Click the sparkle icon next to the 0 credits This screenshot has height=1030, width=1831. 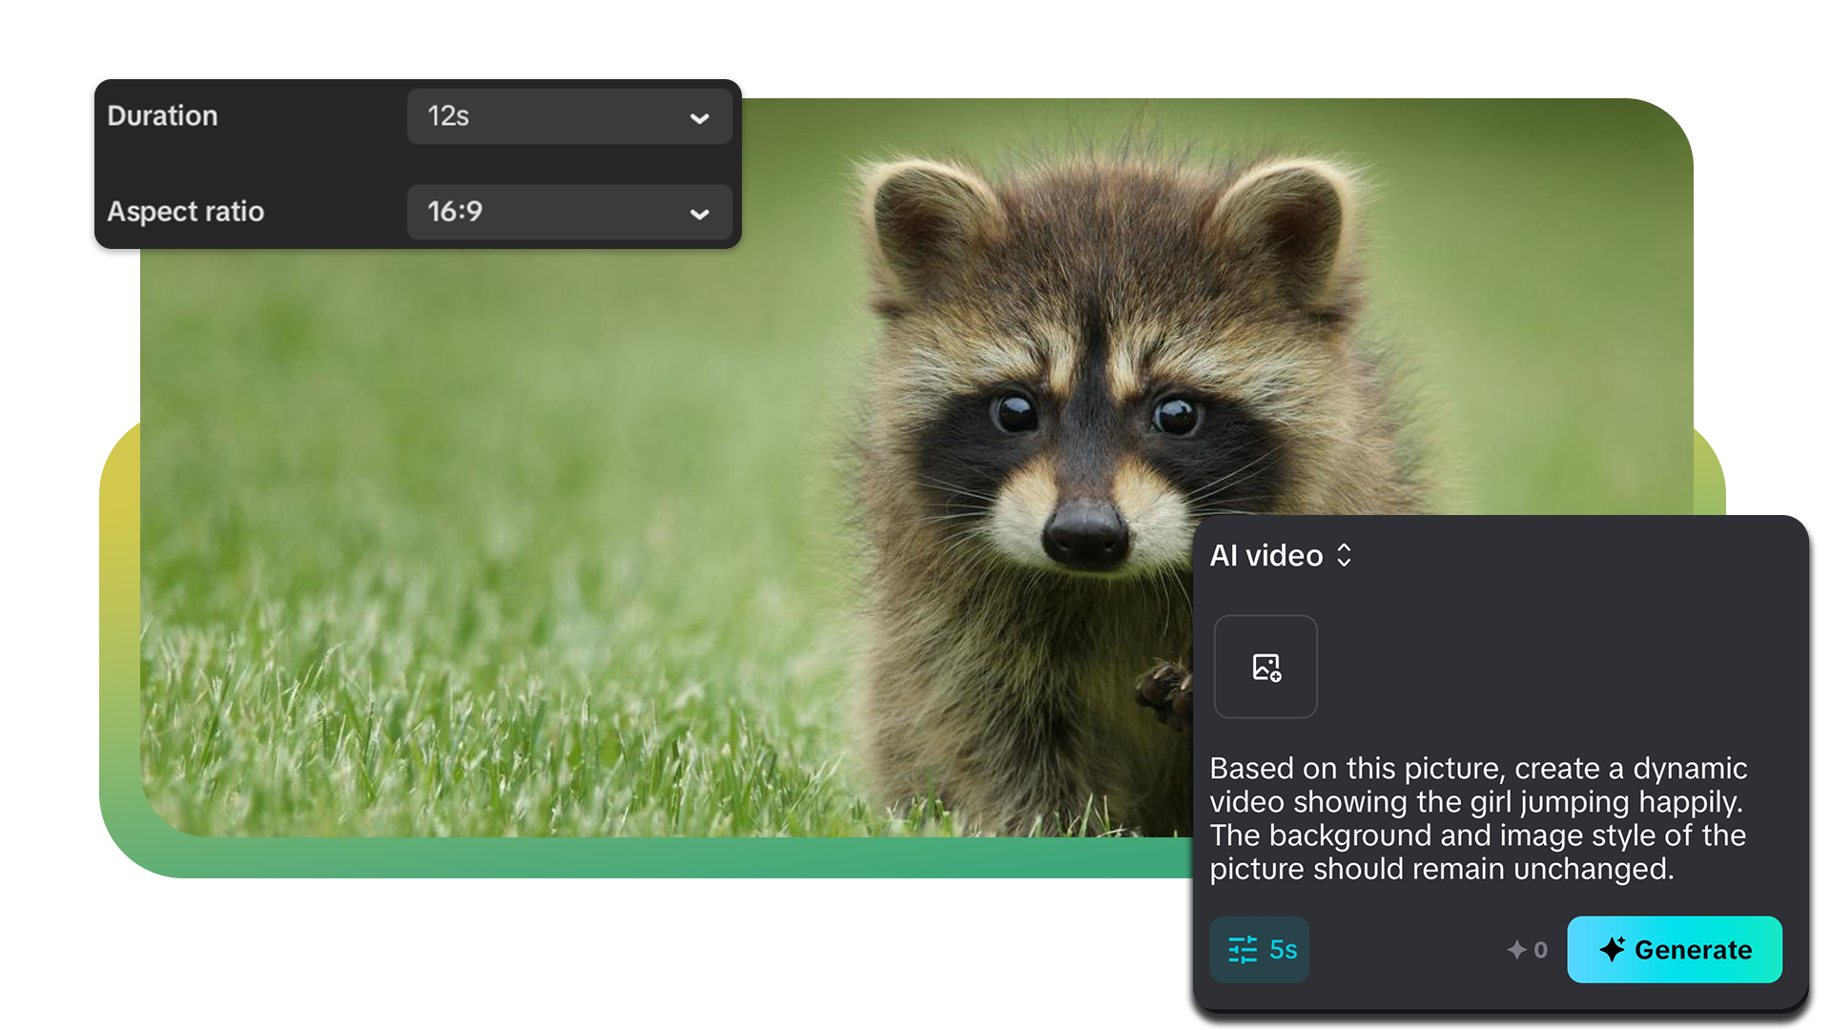click(1516, 950)
